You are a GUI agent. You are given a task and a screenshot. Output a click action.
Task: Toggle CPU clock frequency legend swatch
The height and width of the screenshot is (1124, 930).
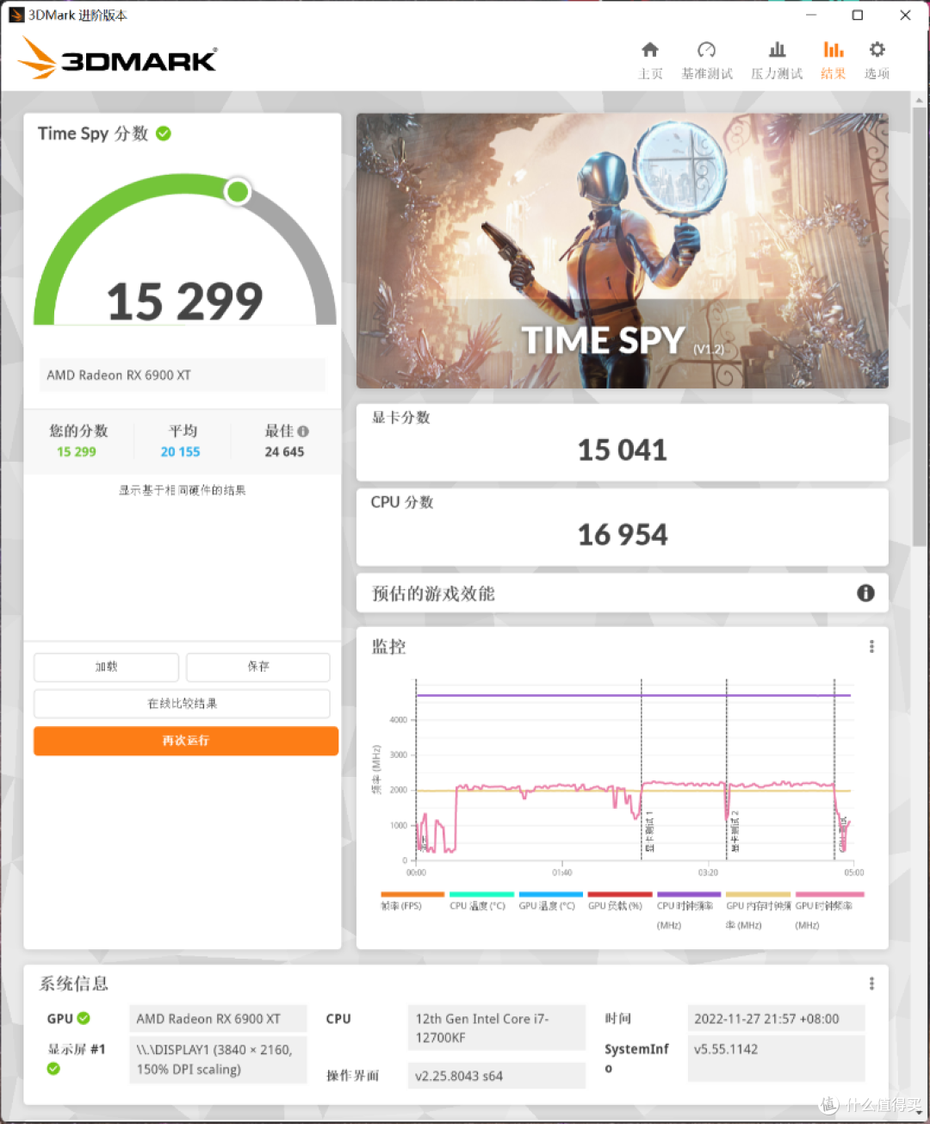(689, 895)
